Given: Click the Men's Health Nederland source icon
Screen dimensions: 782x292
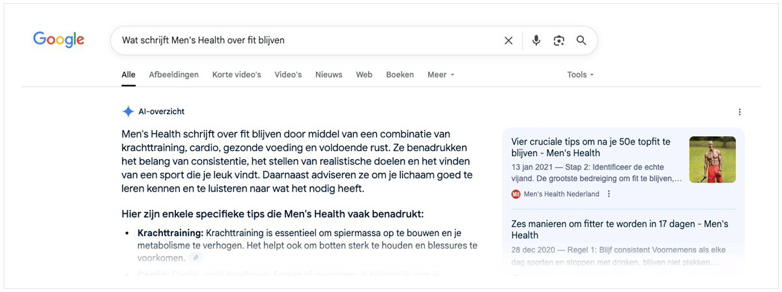Looking at the screenshot, I should point(516,194).
